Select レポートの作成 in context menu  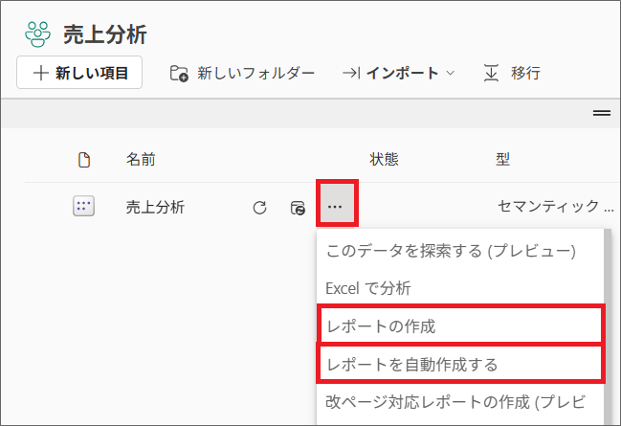(x=381, y=326)
